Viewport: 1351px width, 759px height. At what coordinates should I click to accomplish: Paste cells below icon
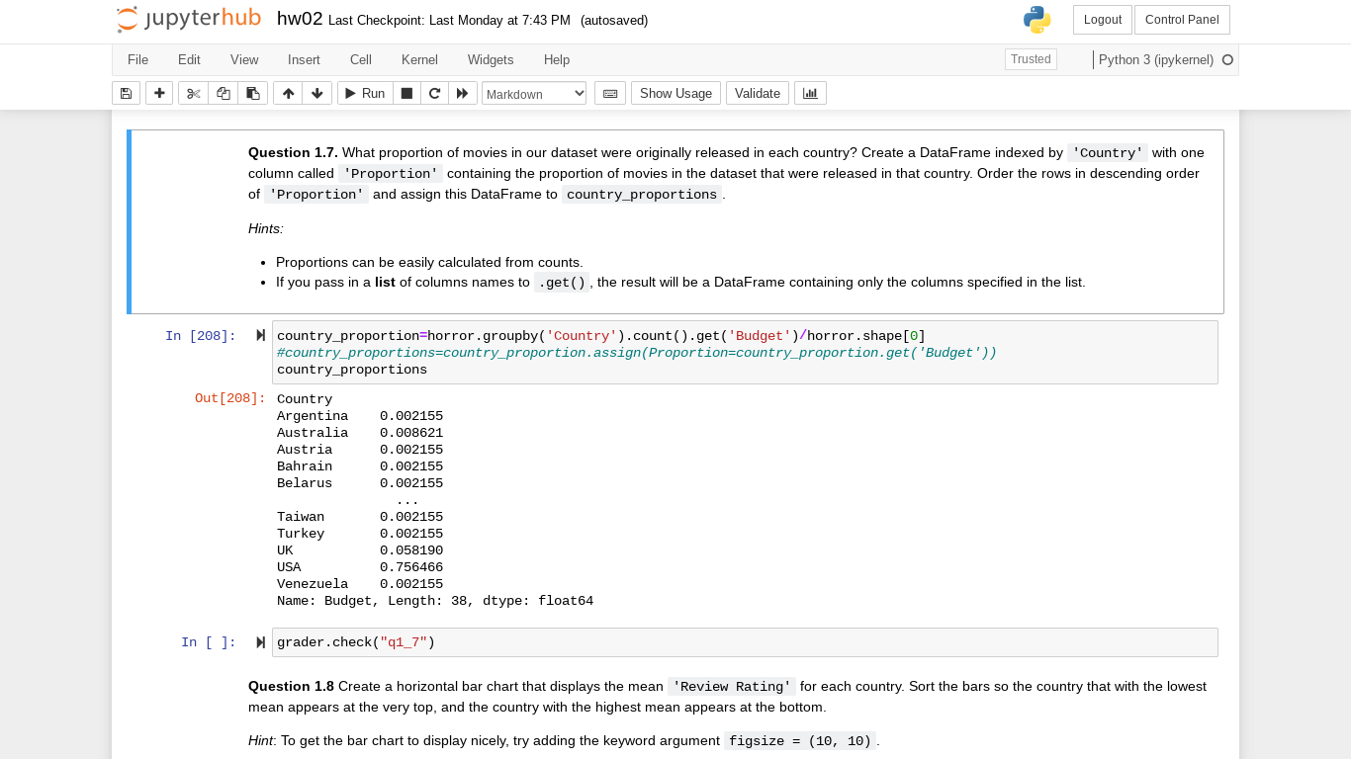(252, 93)
